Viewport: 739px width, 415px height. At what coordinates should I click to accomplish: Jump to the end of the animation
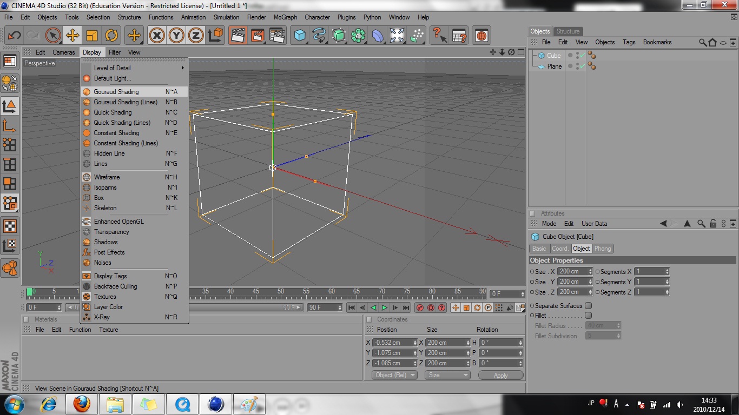pyautogui.click(x=406, y=307)
